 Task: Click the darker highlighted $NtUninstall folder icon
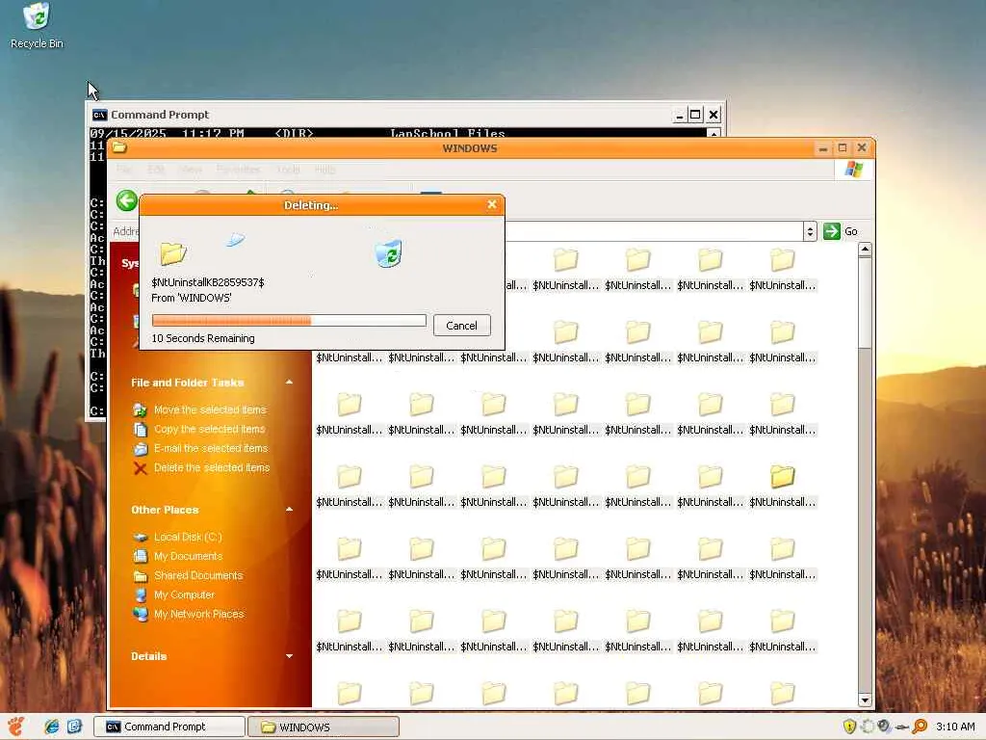coord(782,476)
